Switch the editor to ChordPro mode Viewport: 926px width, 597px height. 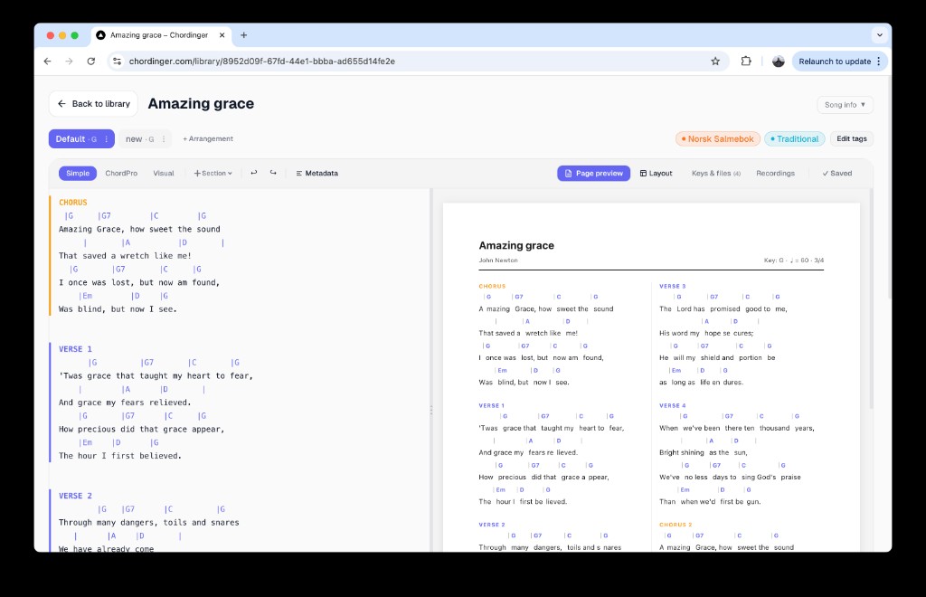[121, 173]
